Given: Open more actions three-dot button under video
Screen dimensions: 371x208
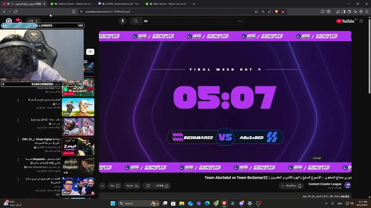Looking at the screenshot, I should tap(102, 186).
